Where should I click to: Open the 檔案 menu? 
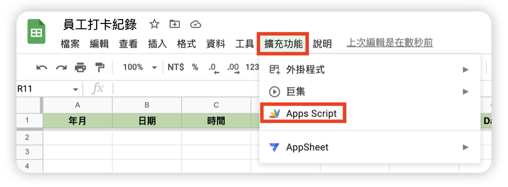pos(70,44)
